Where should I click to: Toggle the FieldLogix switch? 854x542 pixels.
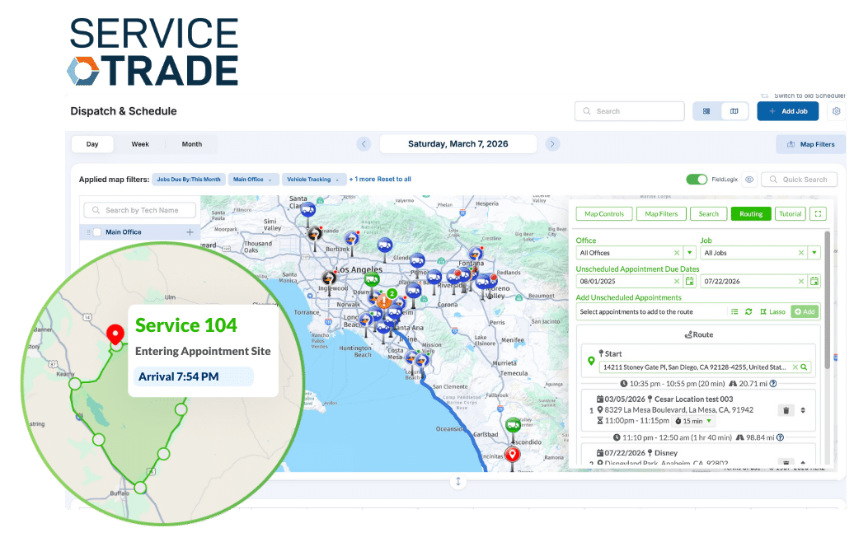click(x=697, y=180)
